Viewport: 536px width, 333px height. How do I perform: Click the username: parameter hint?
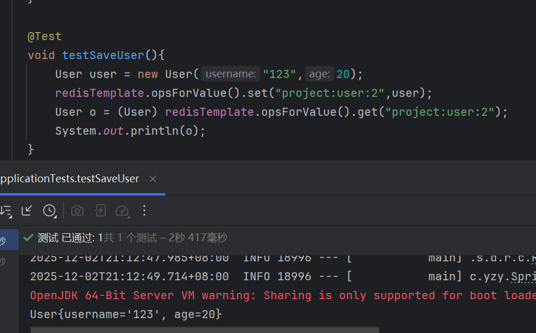click(x=231, y=74)
